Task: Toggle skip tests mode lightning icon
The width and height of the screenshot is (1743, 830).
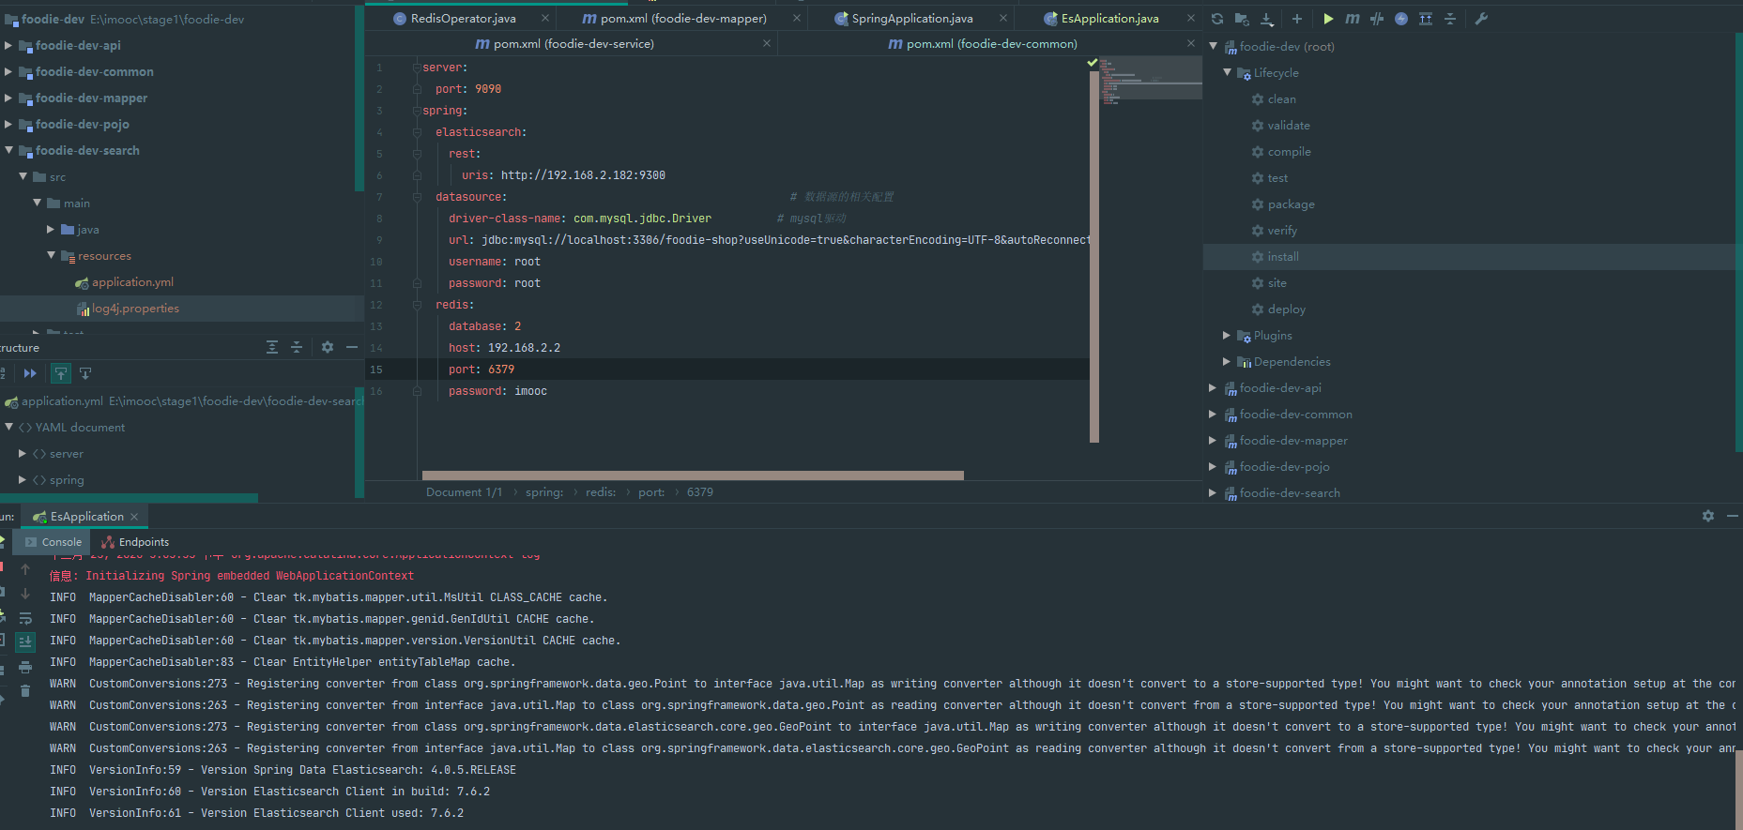Action: click(1401, 19)
